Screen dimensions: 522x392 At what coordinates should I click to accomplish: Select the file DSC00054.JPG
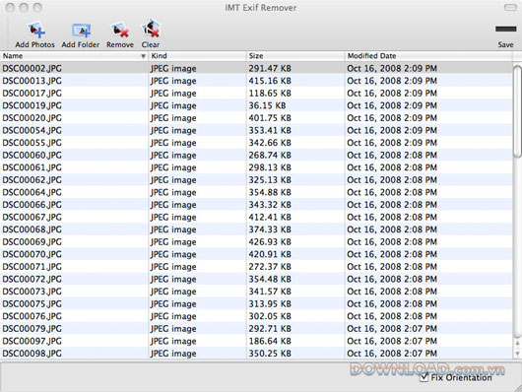pos(256,130)
